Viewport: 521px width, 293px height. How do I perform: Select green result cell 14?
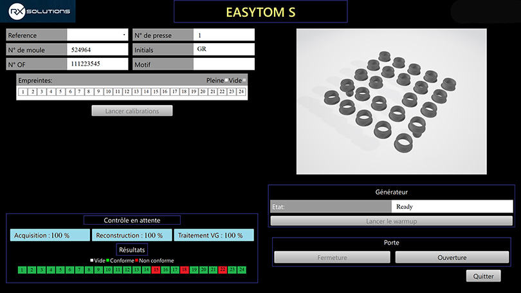click(x=146, y=270)
